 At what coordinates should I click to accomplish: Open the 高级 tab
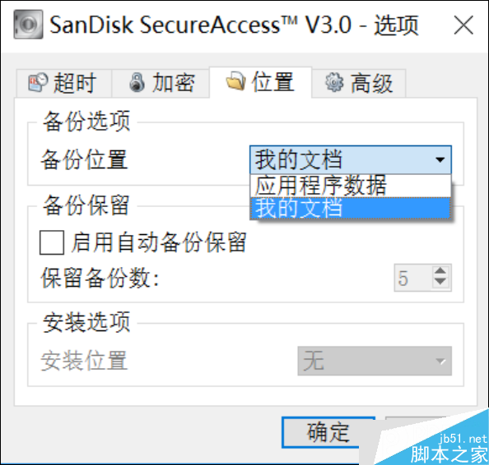pos(359,83)
